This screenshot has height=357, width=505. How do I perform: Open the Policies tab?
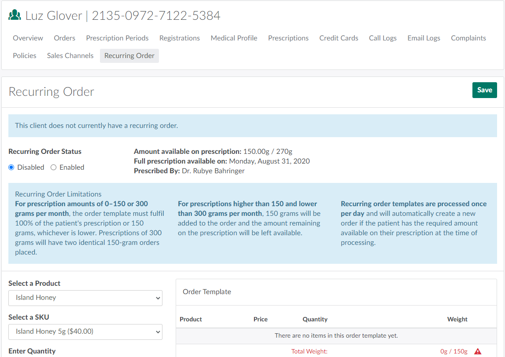25,56
